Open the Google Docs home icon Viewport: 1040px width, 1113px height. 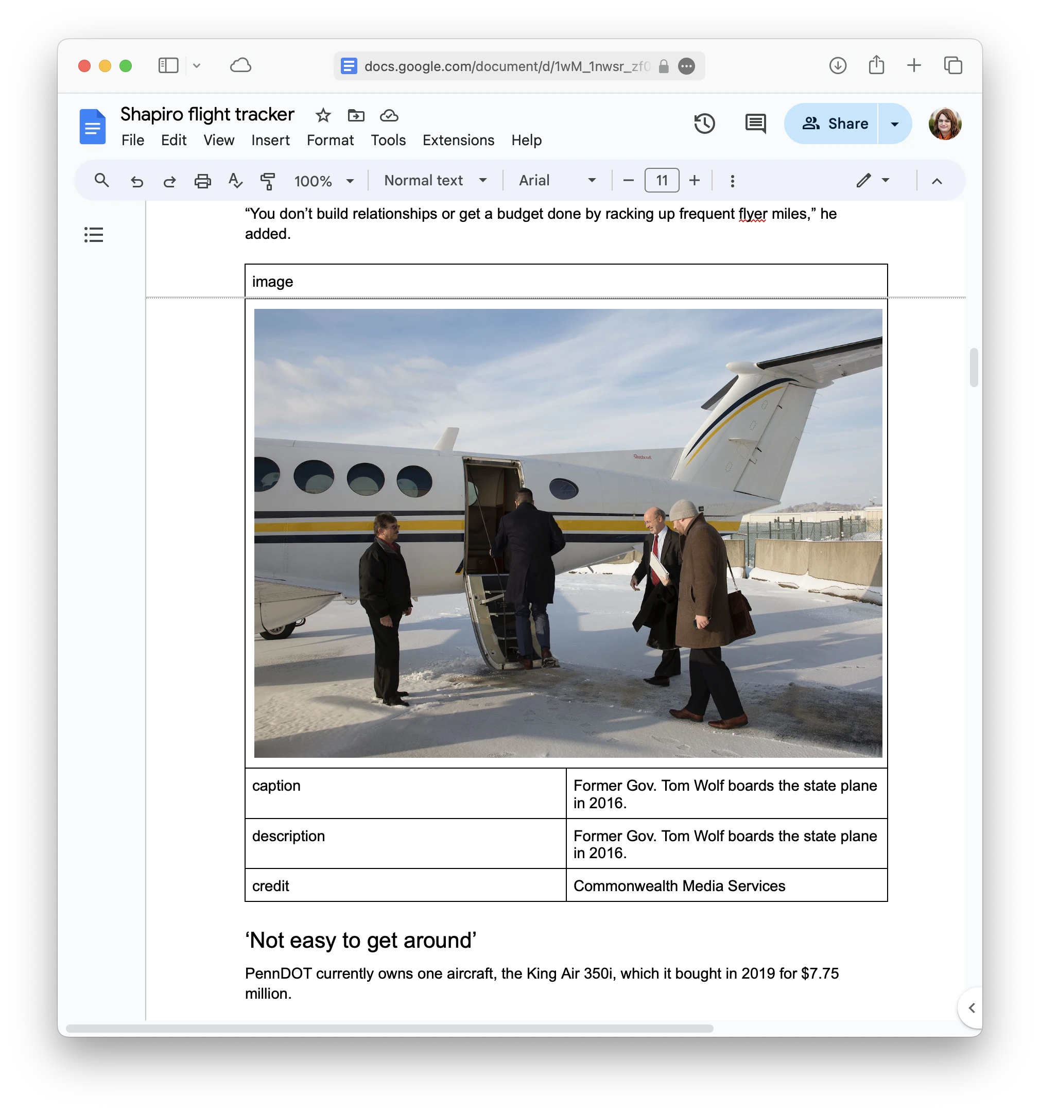[x=92, y=127]
